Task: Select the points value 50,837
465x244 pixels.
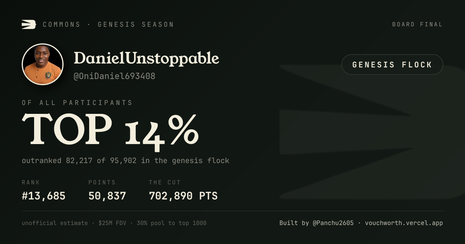Action: 107,196
